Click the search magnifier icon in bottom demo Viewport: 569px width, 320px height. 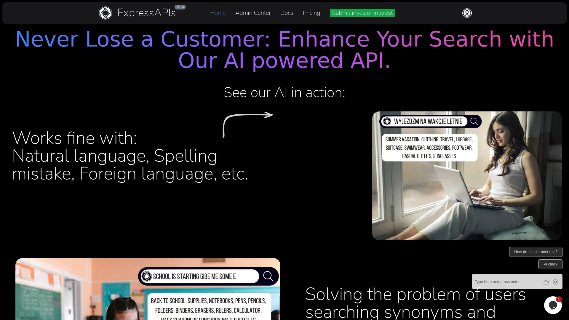[x=269, y=276]
